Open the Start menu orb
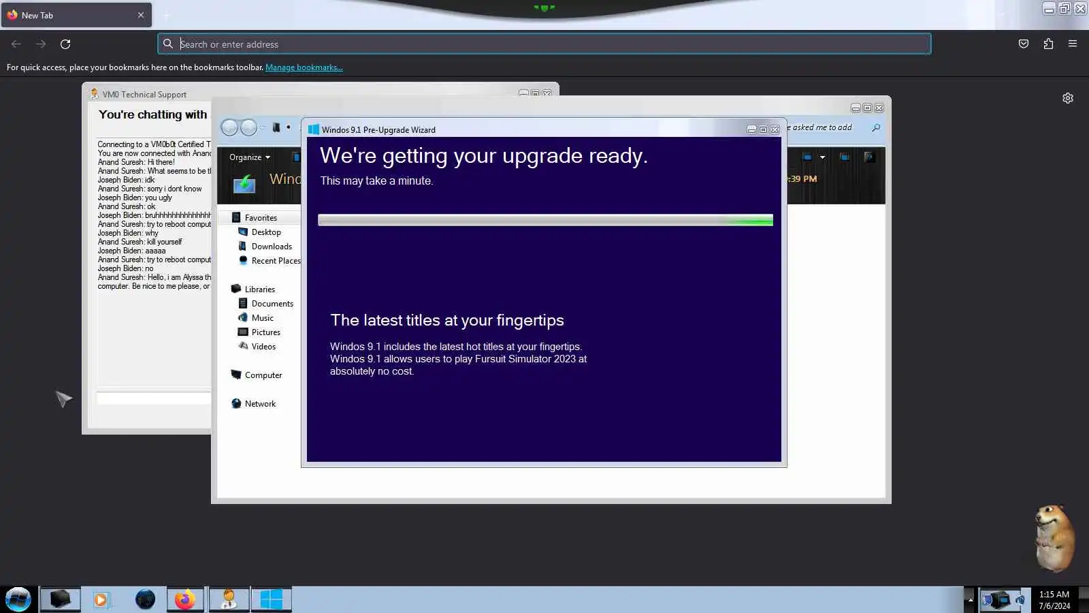This screenshot has width=1089, height=613. click(18, 599)
